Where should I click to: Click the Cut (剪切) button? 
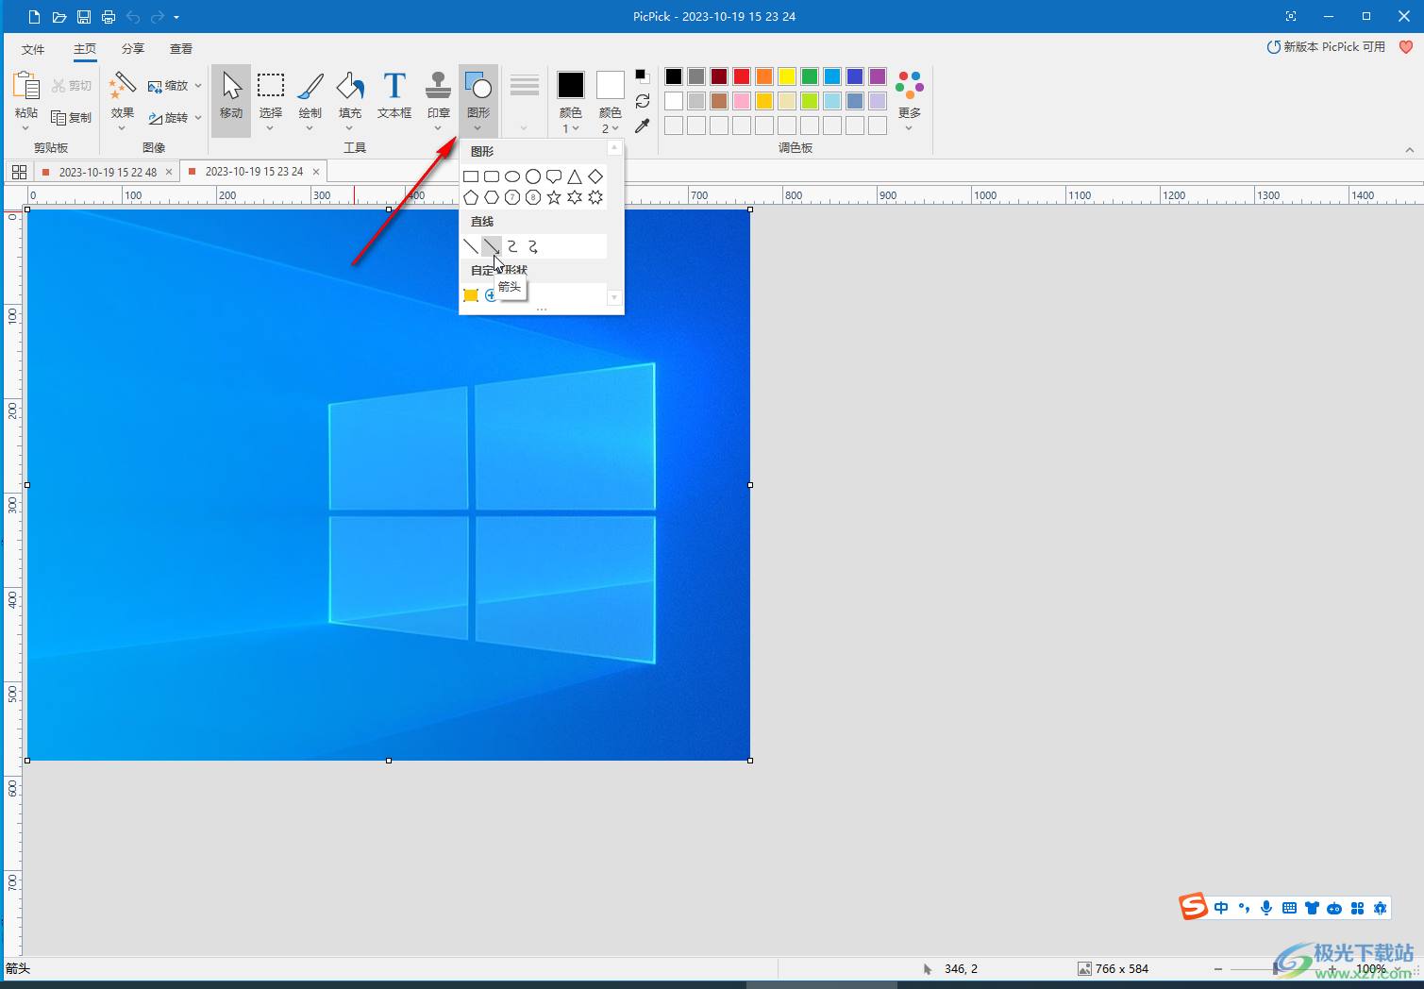pos(72,86)
